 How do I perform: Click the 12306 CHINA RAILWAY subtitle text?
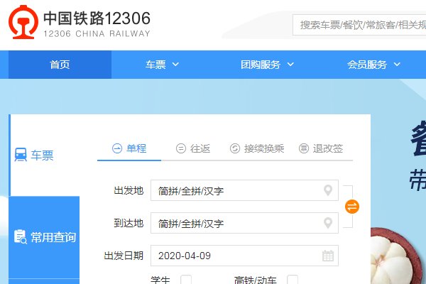[97, 33]
